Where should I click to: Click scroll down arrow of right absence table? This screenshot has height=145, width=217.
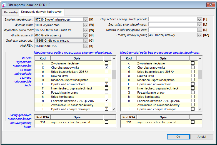pos(200,109)
